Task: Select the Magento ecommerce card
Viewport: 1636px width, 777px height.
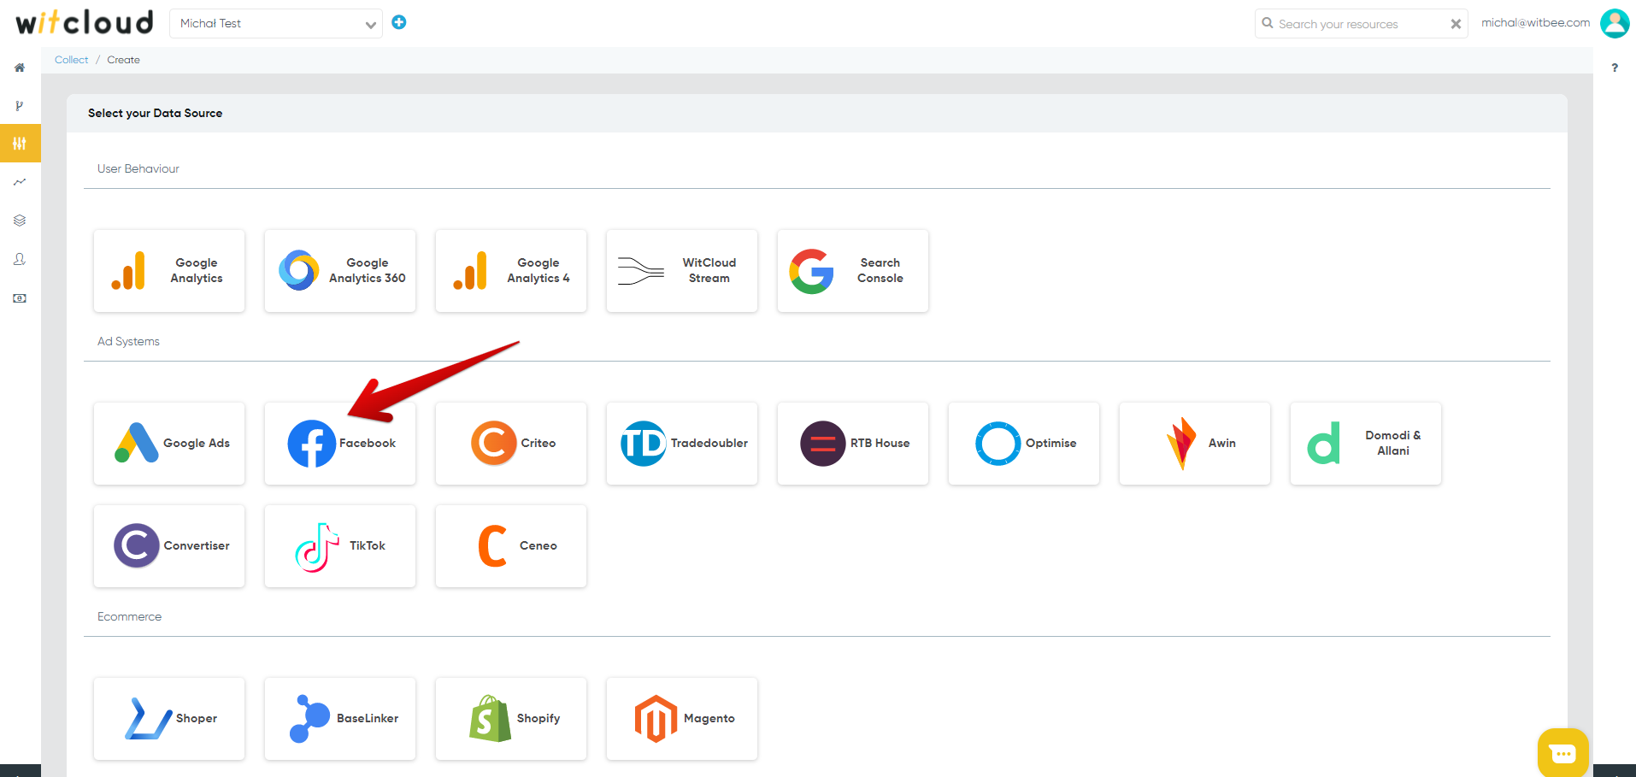Action: tap(682, 719)
